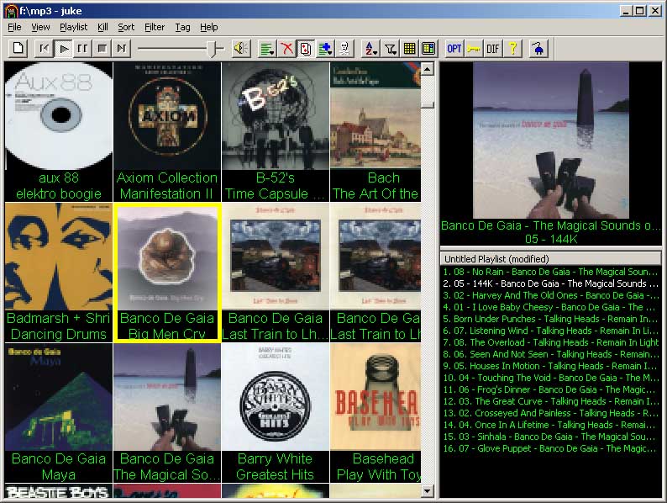Toggle the plain yellow grid view button

pyautogui.click(x=410, y=49)
